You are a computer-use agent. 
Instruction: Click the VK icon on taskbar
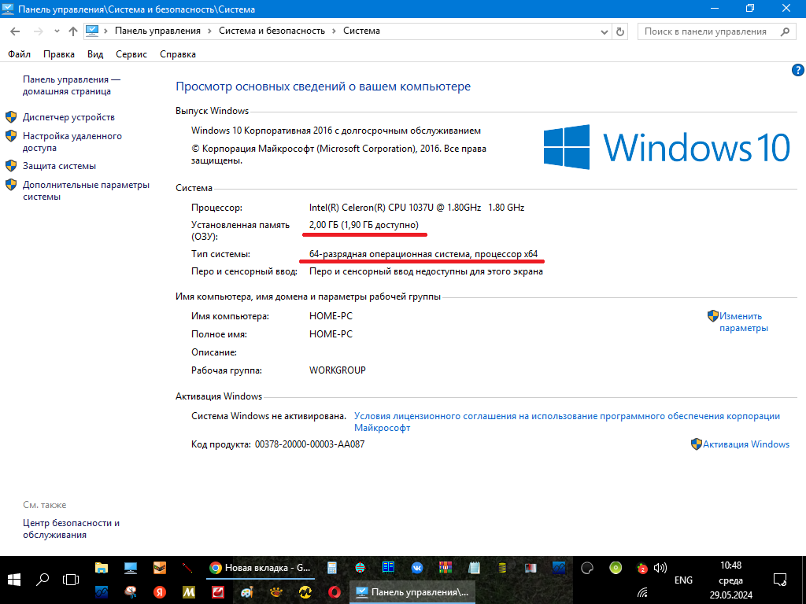coord(417,568)
